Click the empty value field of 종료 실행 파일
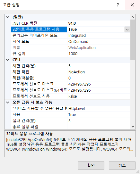Viewport: 140px width, 174px height. 99,127
